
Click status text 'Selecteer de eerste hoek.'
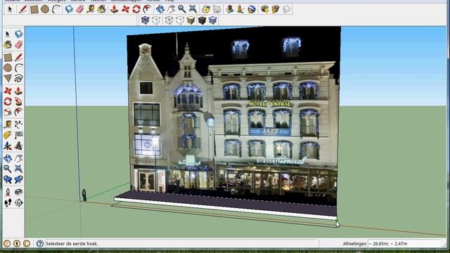pyautogui.click(x=72, y=244)
